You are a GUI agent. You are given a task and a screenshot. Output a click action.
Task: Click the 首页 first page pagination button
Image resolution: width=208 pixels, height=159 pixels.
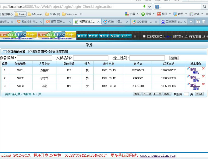click(137, 94)
